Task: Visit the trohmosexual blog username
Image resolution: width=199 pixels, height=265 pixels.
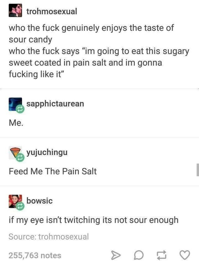Action: pos(52,11)
